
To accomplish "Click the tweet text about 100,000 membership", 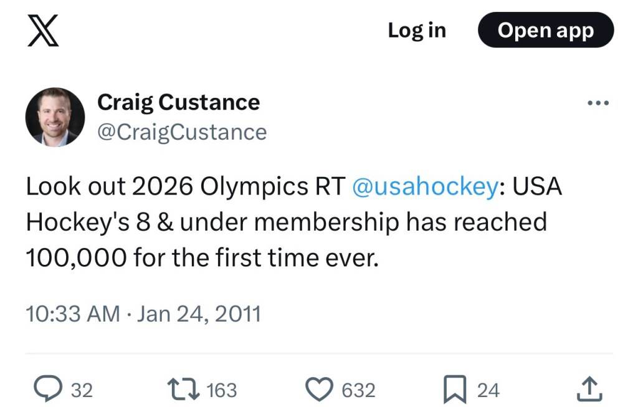I will (x=287, y=223).
